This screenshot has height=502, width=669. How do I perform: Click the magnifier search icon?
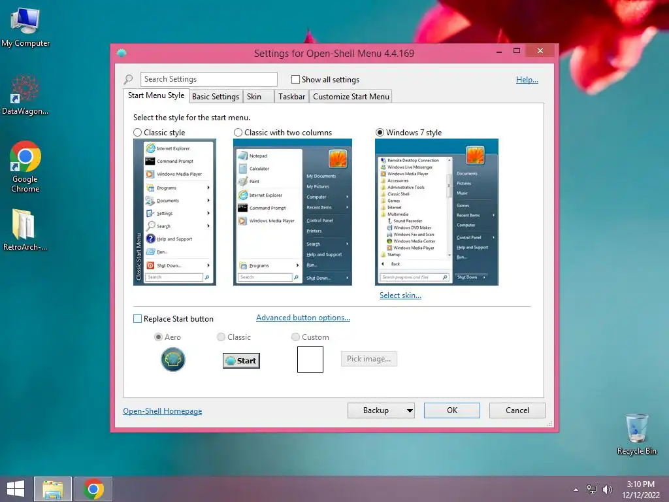coord(128,79)
